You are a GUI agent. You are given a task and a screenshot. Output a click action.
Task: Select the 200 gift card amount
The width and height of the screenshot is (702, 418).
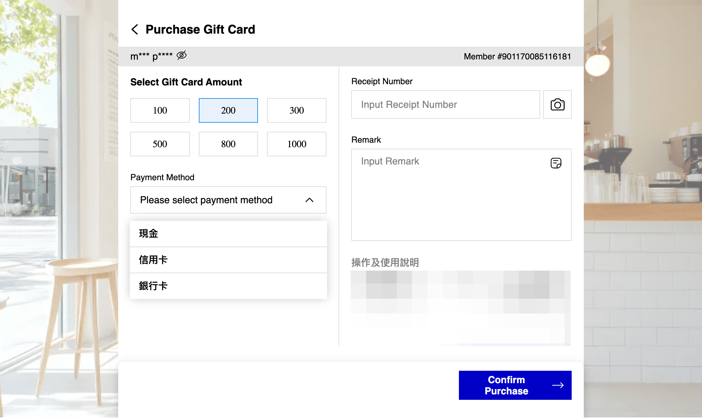pyautogui.click(x=228, y=110)
